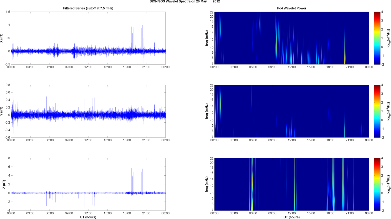Click the Z (nT) axis label
The image size is (391, 219).
(x=4, y=184)
